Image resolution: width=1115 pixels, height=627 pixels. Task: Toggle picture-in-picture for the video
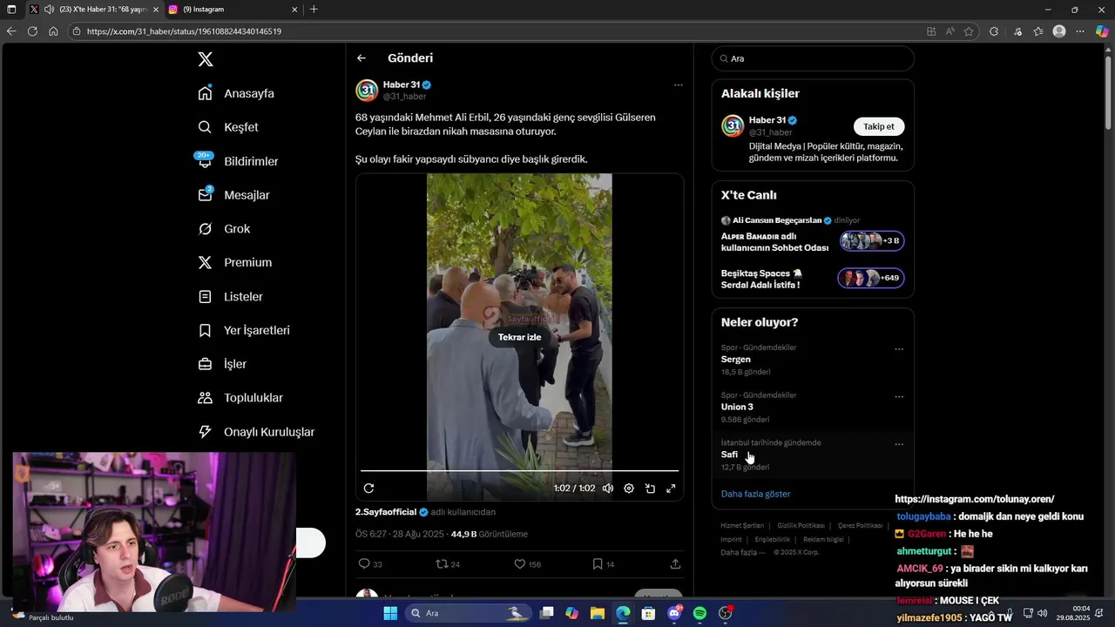[650, 489]
